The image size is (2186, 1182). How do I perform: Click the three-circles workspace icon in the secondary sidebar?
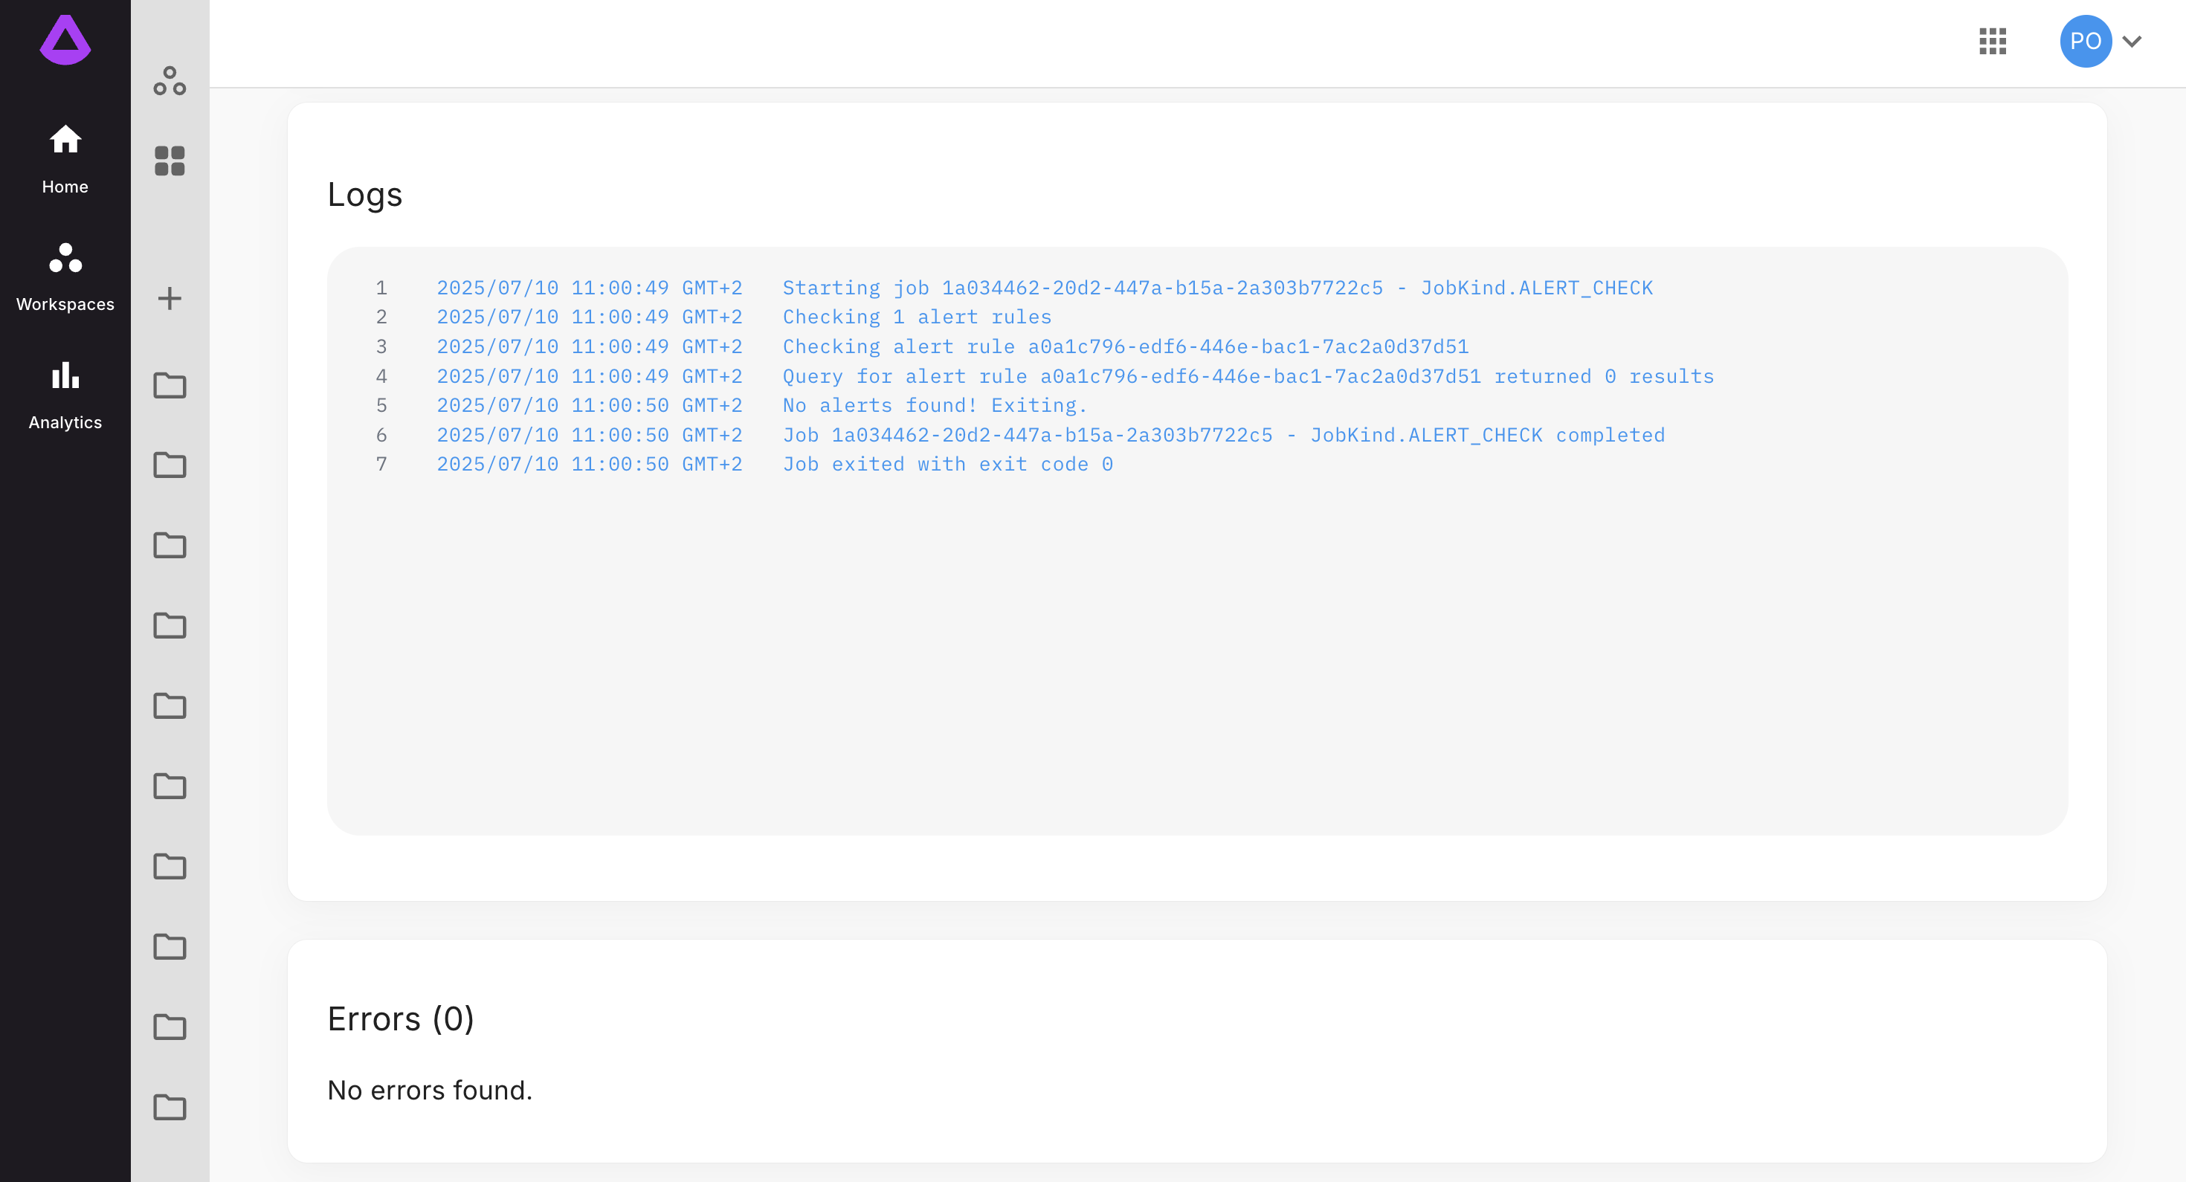coord(170,80)
